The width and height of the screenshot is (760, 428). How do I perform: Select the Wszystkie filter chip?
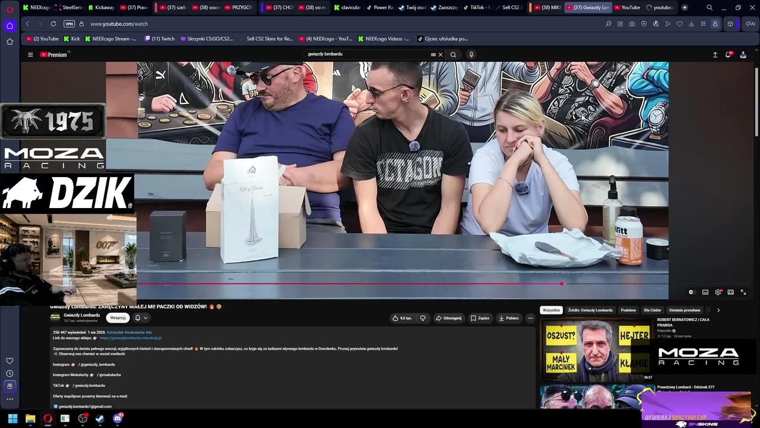tap(551, 310)
